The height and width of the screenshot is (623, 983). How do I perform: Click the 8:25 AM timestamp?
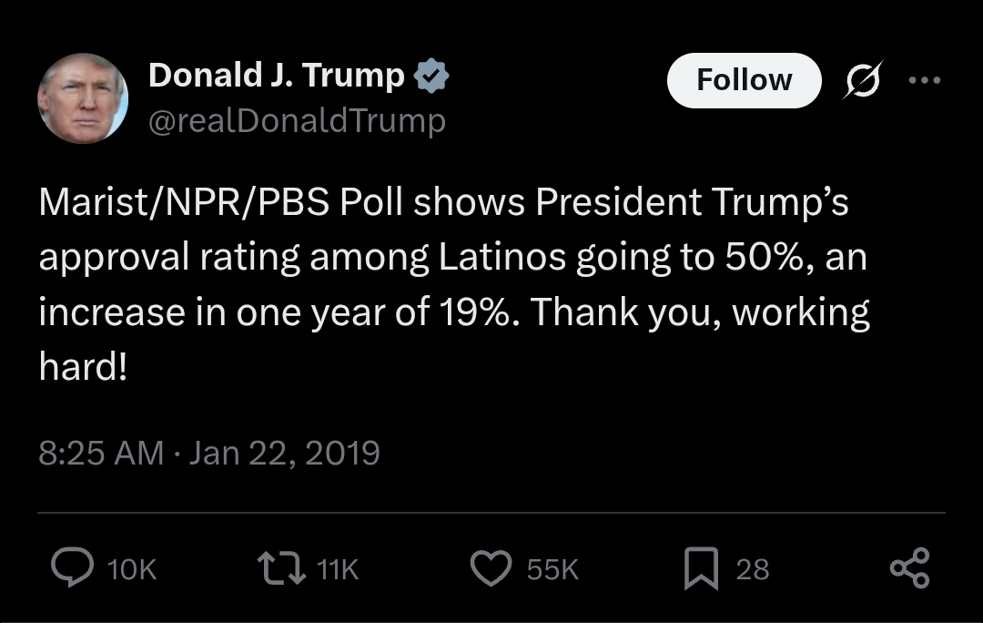[x=101, y=453]
